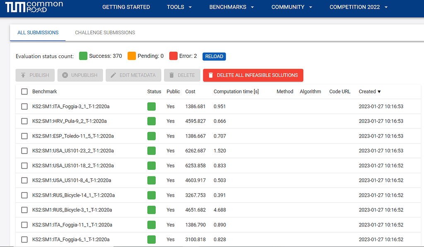The image size is (424, 247).
Task: Select the Publish upload icon
Action: pyautogui.click(x=23, y=75)
